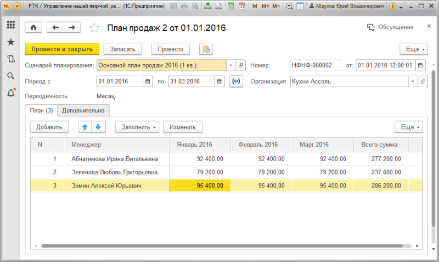This screenshot has width=439, height=262.
Task: Click the Период с date field
Action: pyautogui.click(x=120, y=82)
